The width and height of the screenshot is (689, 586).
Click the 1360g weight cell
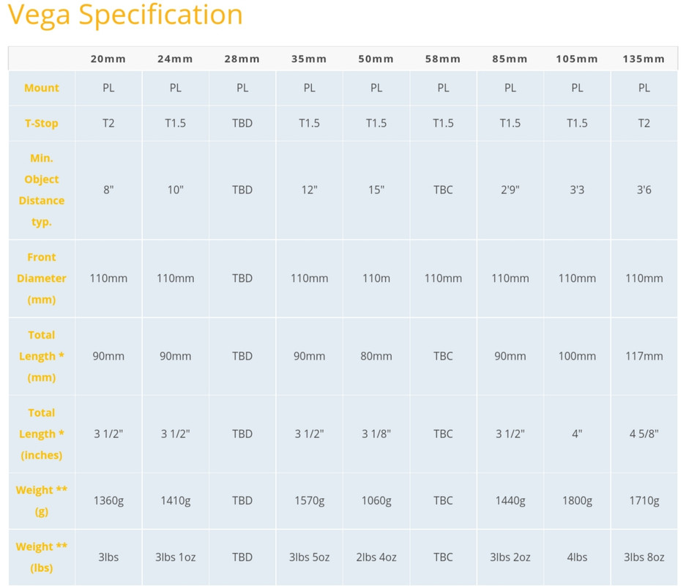108,501
